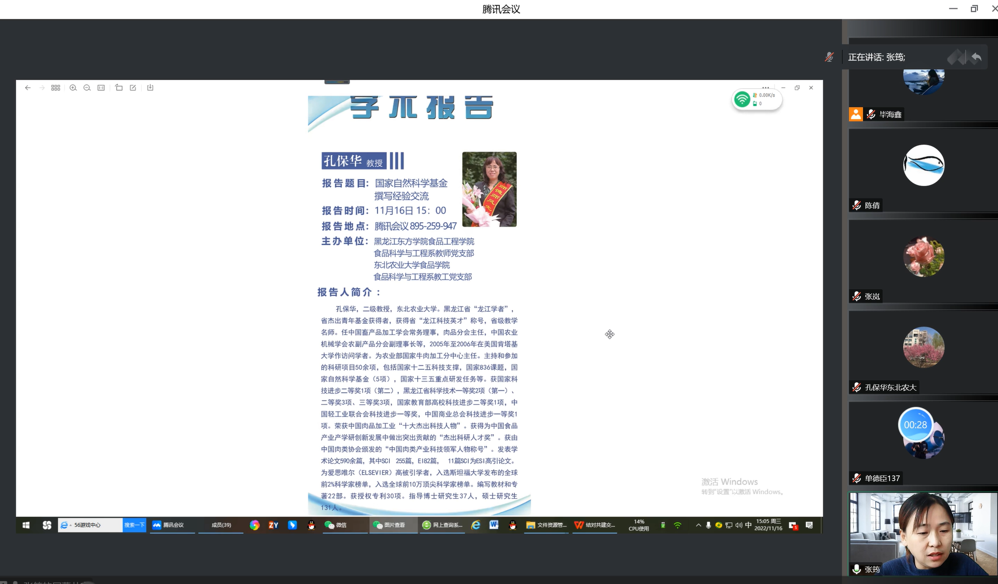This screenshot has height=584, width=998.
Task: Switch to 文件资源管 file explorer window
Action: (x=546, y=525)
